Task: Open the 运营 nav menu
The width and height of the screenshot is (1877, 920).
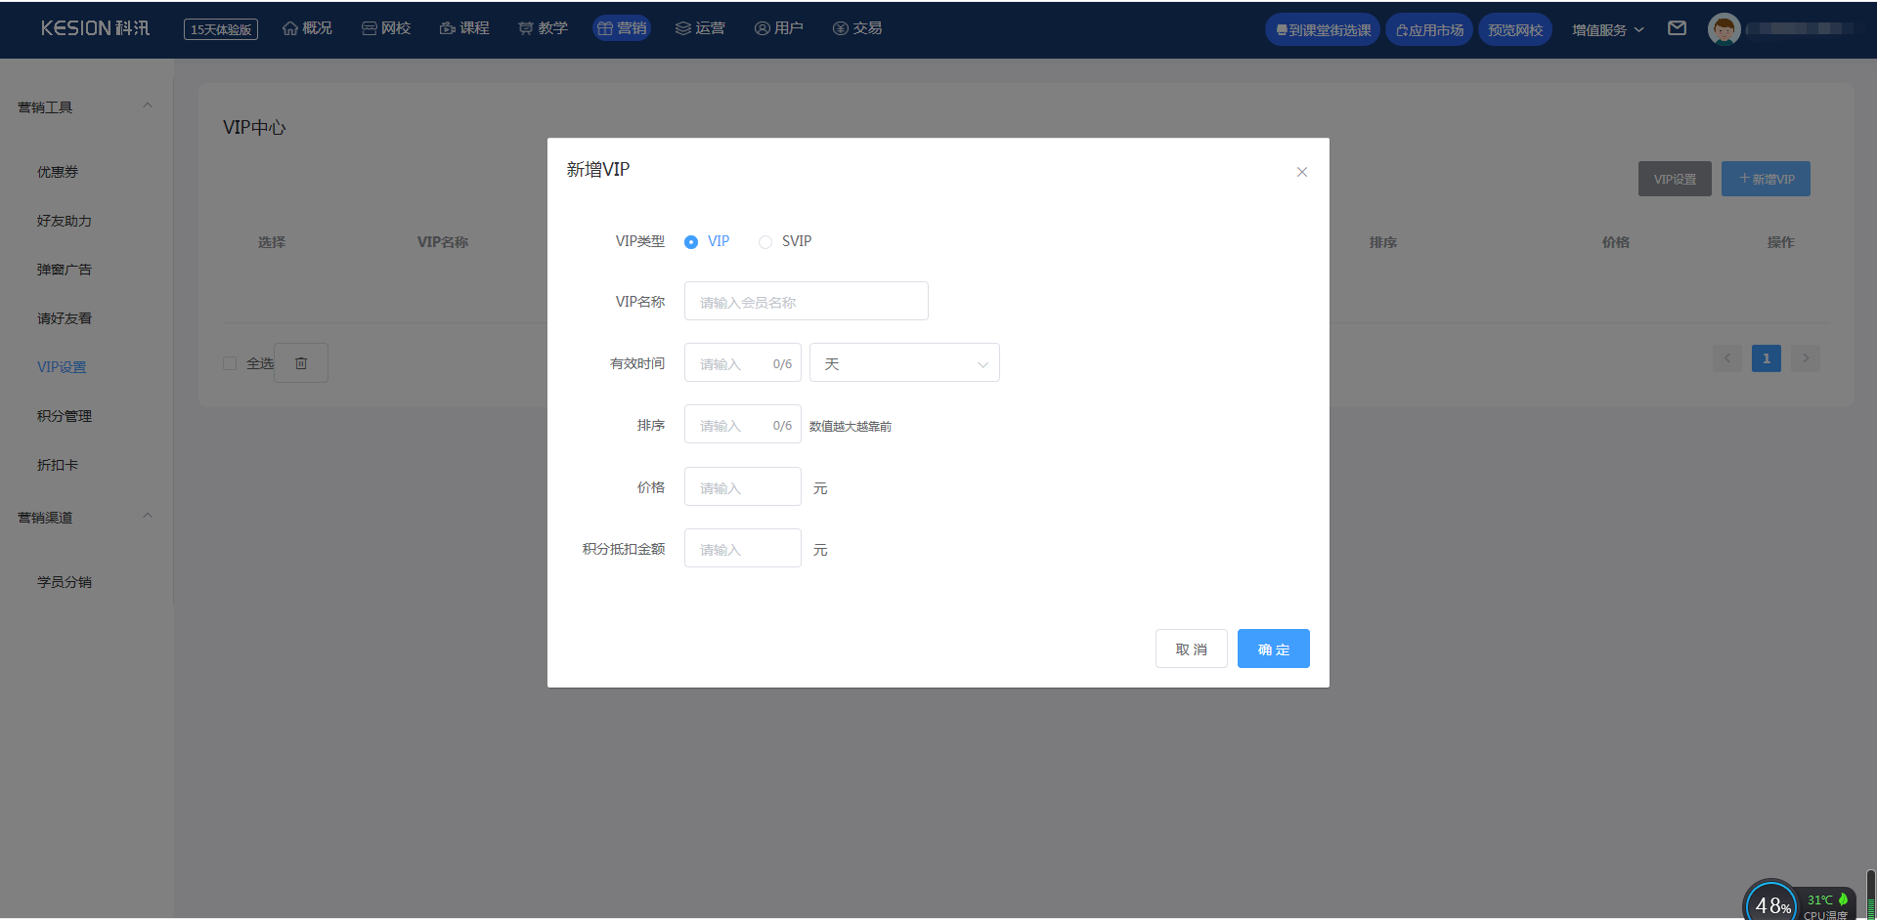Action: point(700,28)
